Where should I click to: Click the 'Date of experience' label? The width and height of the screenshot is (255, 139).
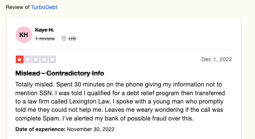tap(40, 129)
